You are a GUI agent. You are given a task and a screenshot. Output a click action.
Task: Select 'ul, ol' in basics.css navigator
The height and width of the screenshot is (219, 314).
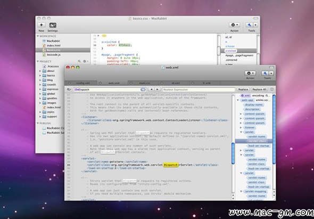point(228,37)
